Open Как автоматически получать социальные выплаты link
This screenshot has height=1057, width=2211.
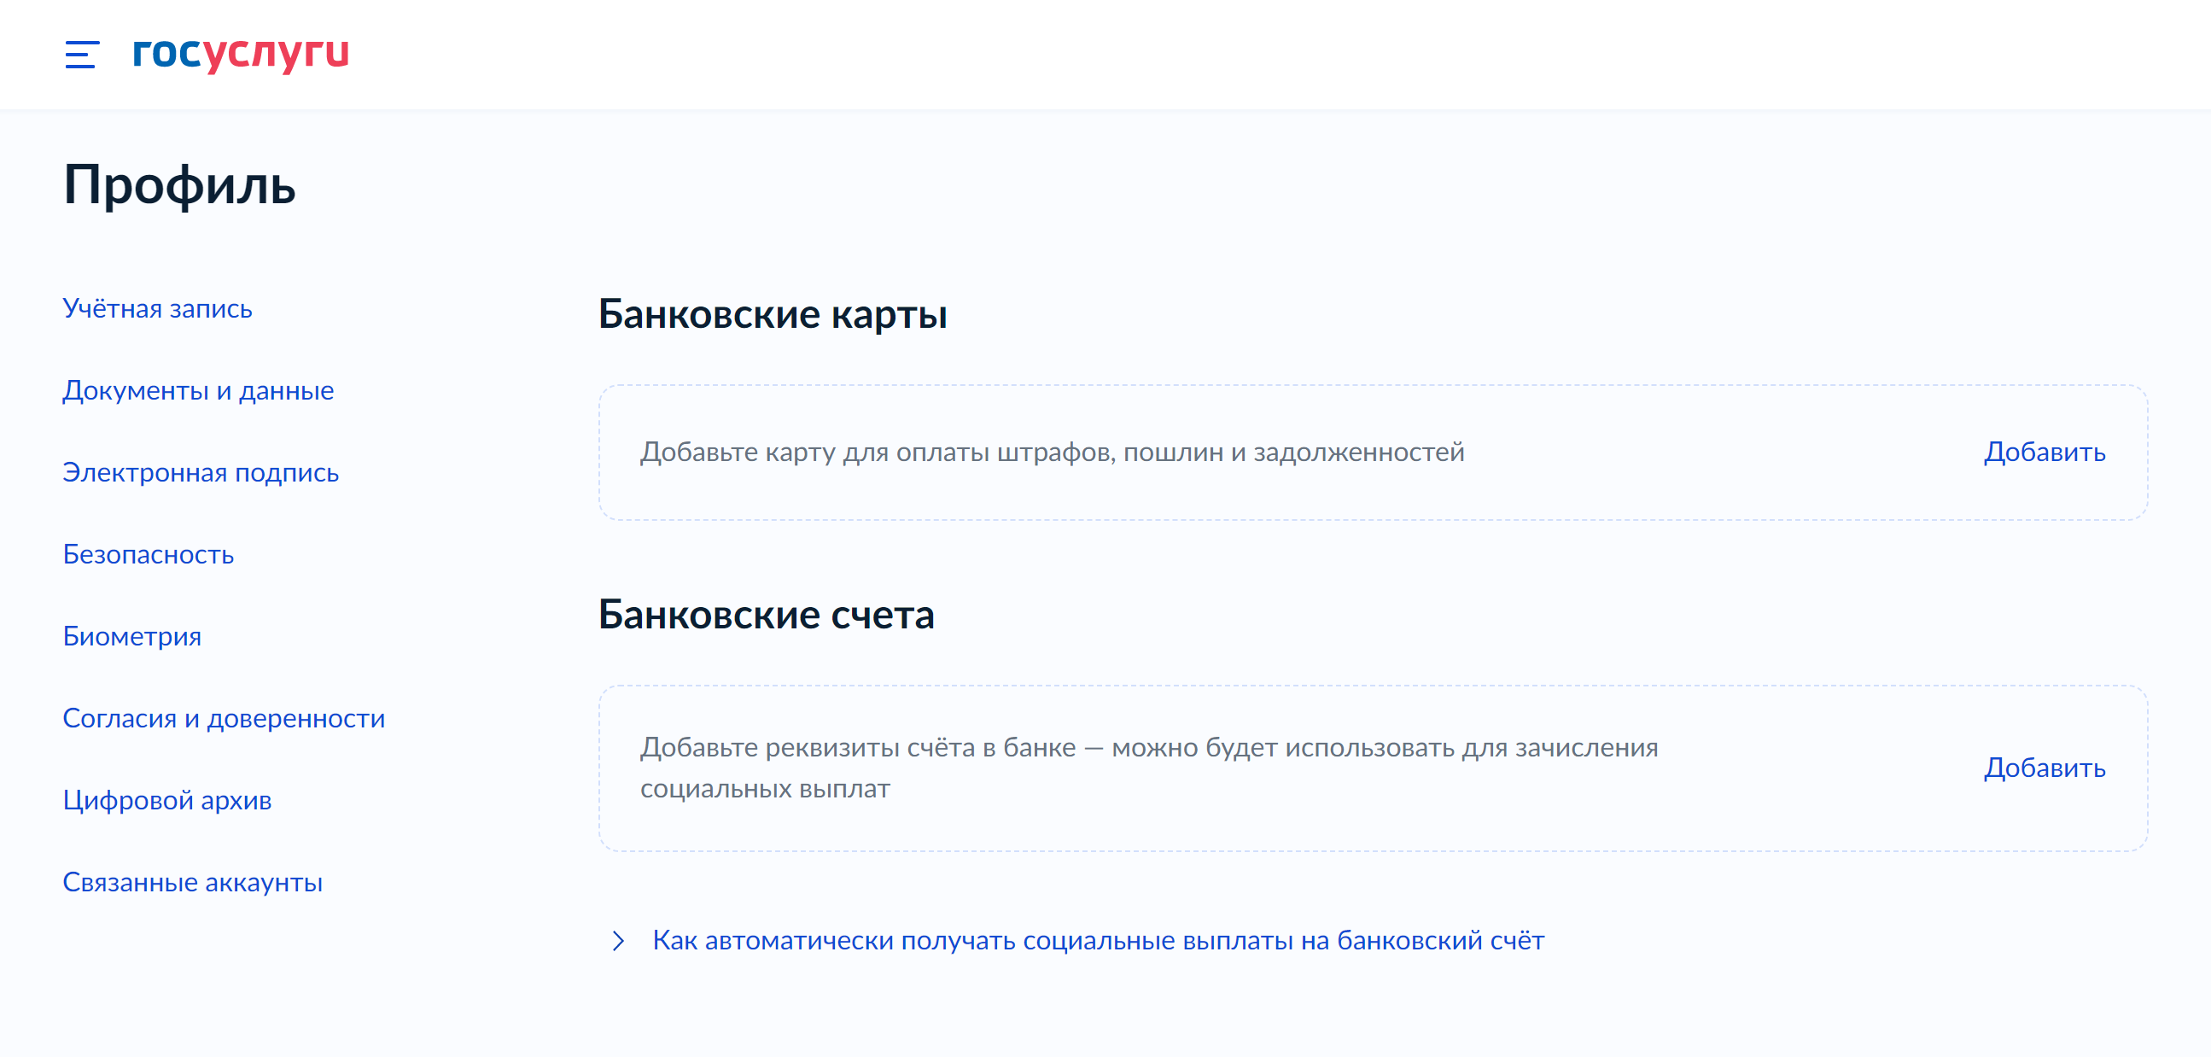pyautogui.click(x=1098, y=941)
